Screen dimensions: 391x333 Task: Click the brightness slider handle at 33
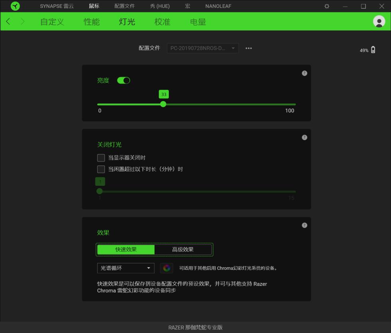click(x=163, y=104)
